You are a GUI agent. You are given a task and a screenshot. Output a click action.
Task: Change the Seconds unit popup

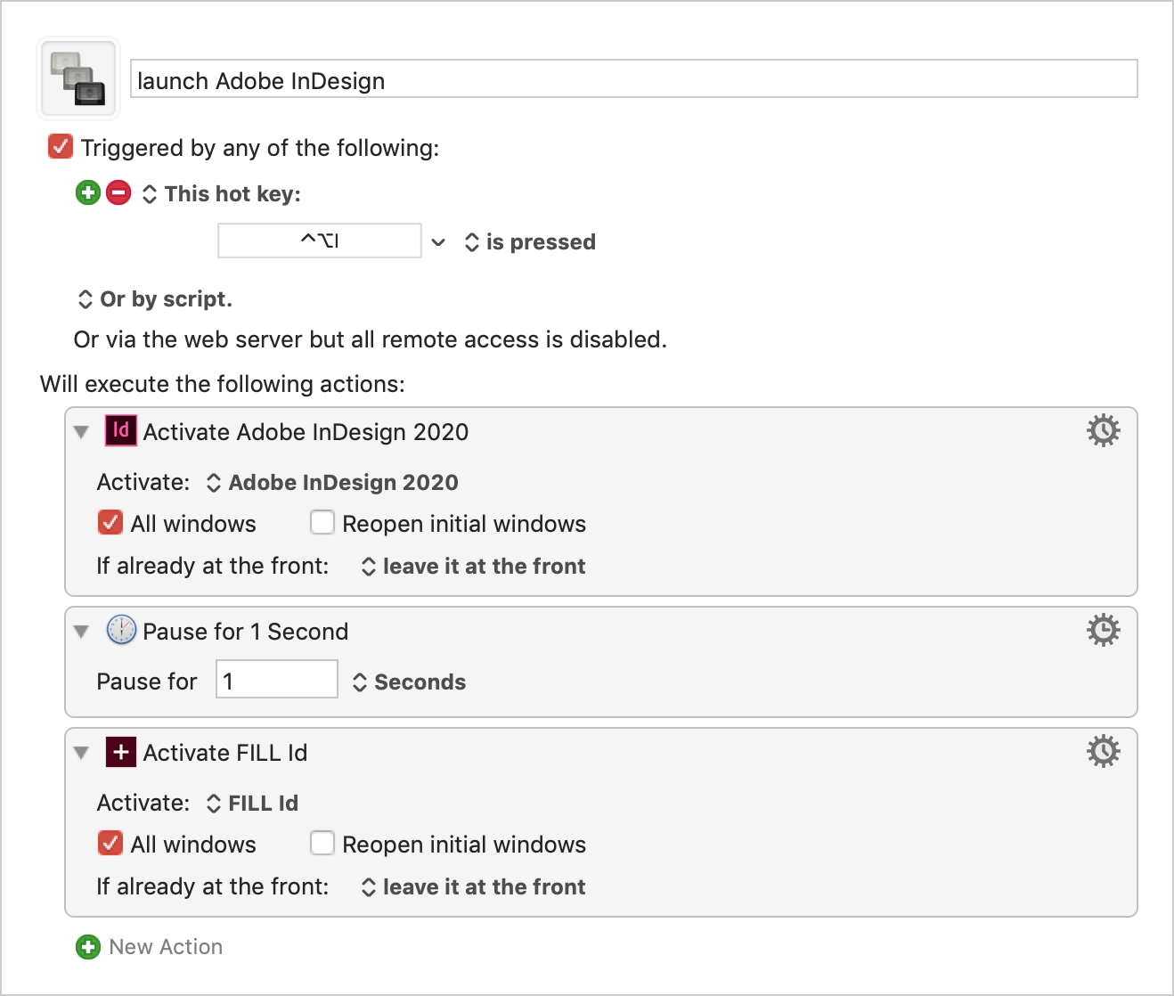click(x=410, y=682)
